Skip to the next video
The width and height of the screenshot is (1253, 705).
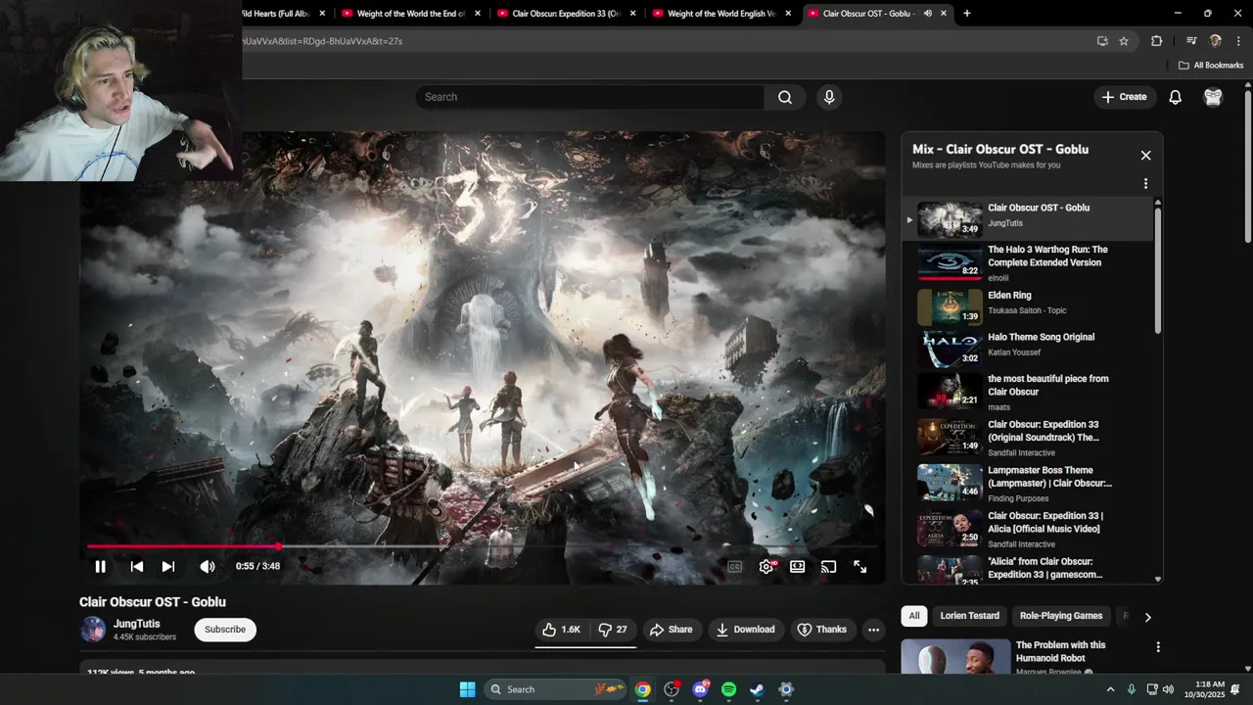[168, 566]
